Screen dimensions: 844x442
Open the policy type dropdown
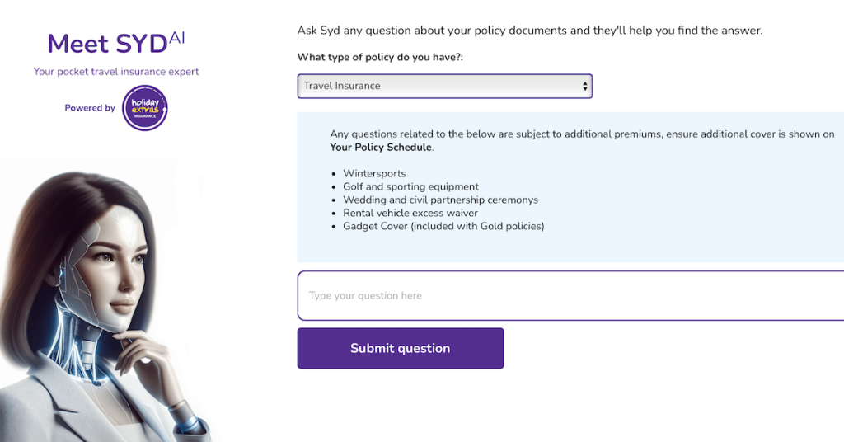click(444, 86)
